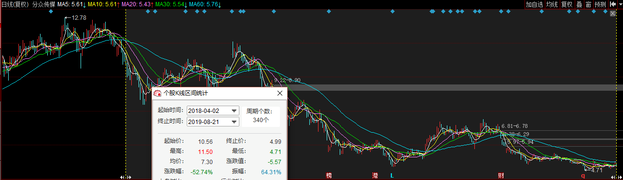Click the red q marker near chart bottom
This screenshot has width=623, height=180.
[583, 176]
